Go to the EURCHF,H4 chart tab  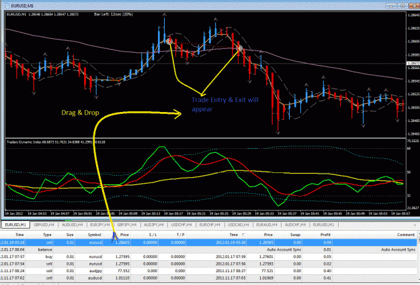click(x=210, y=225)
